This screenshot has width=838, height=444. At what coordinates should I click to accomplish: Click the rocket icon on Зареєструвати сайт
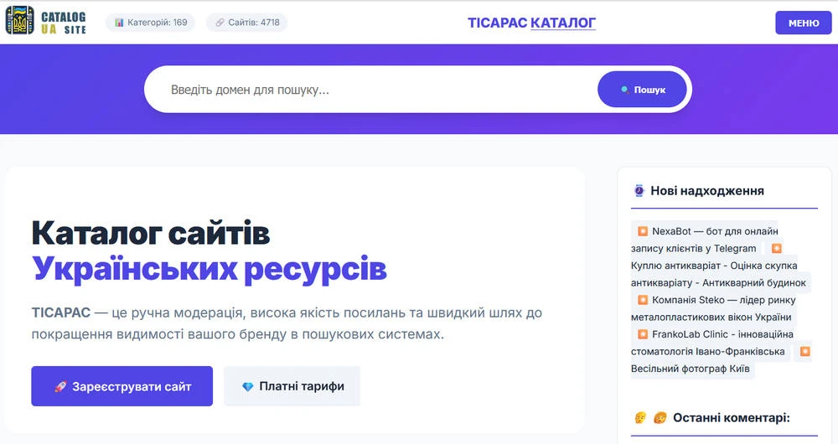pos(60,387)
